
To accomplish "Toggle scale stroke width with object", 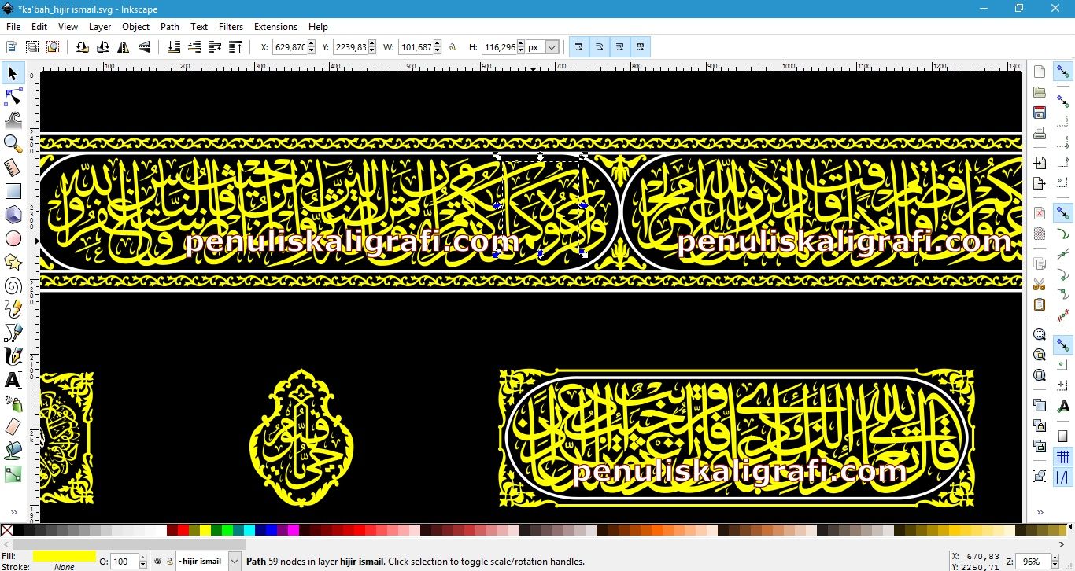I will (x=579, y=47).
